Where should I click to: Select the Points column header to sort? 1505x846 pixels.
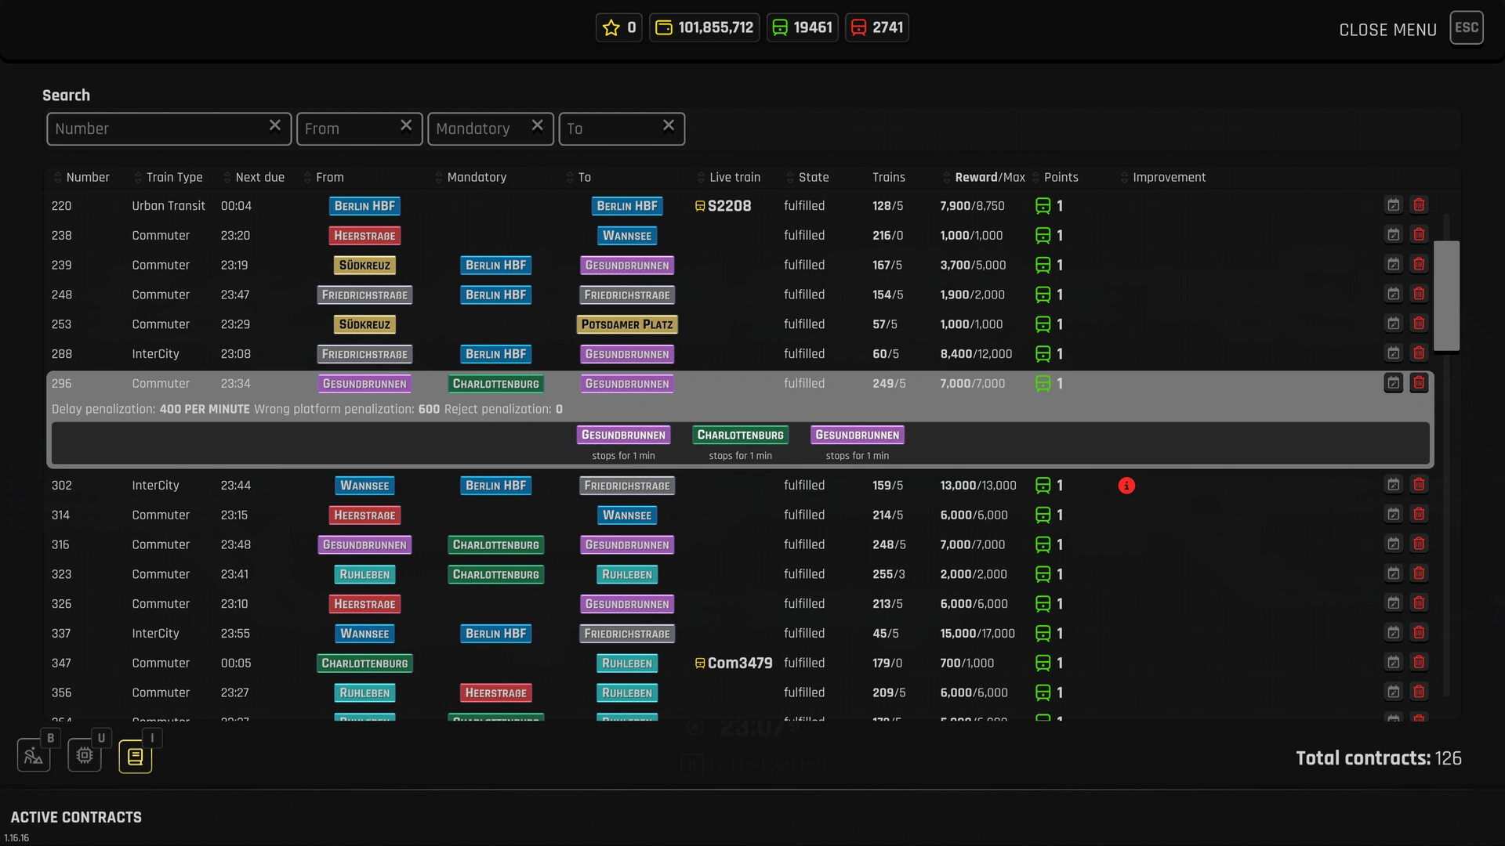tap(1061, 176)
